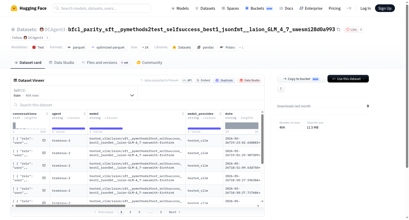
Task: Select the parquet format tag
Action: tap(76, 47)
